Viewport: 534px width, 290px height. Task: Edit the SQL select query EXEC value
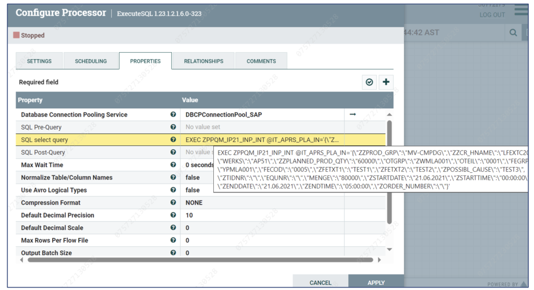coord(262,140)
